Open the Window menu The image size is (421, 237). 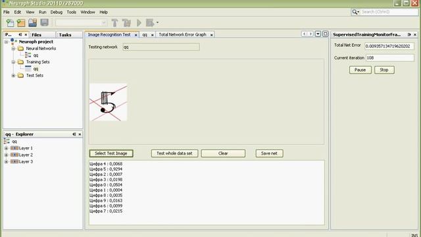point(87,12)
